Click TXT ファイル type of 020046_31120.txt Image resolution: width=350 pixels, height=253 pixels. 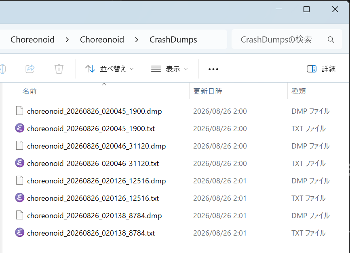[x=308, y=164]
